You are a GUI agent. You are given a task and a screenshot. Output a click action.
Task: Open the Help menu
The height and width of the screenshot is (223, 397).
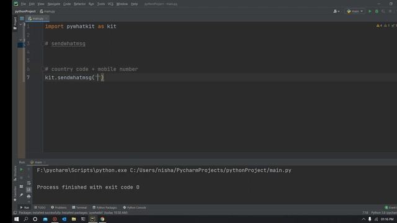coord(134,4)
